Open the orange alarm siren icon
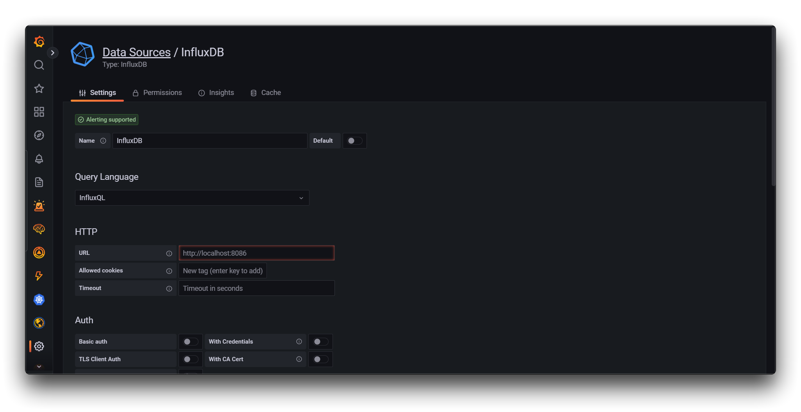 39,206
